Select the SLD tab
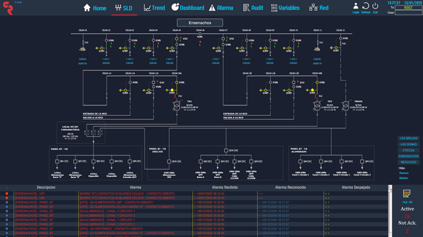423x237 pixels. [124, 8]
